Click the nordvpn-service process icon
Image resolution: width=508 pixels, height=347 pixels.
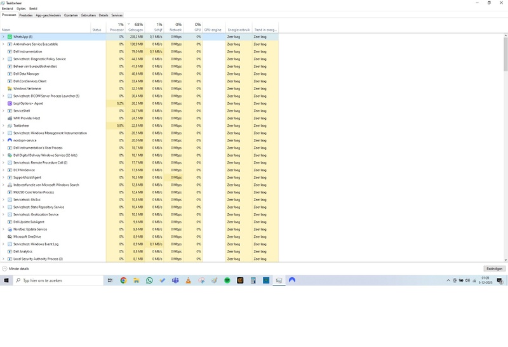10,140
